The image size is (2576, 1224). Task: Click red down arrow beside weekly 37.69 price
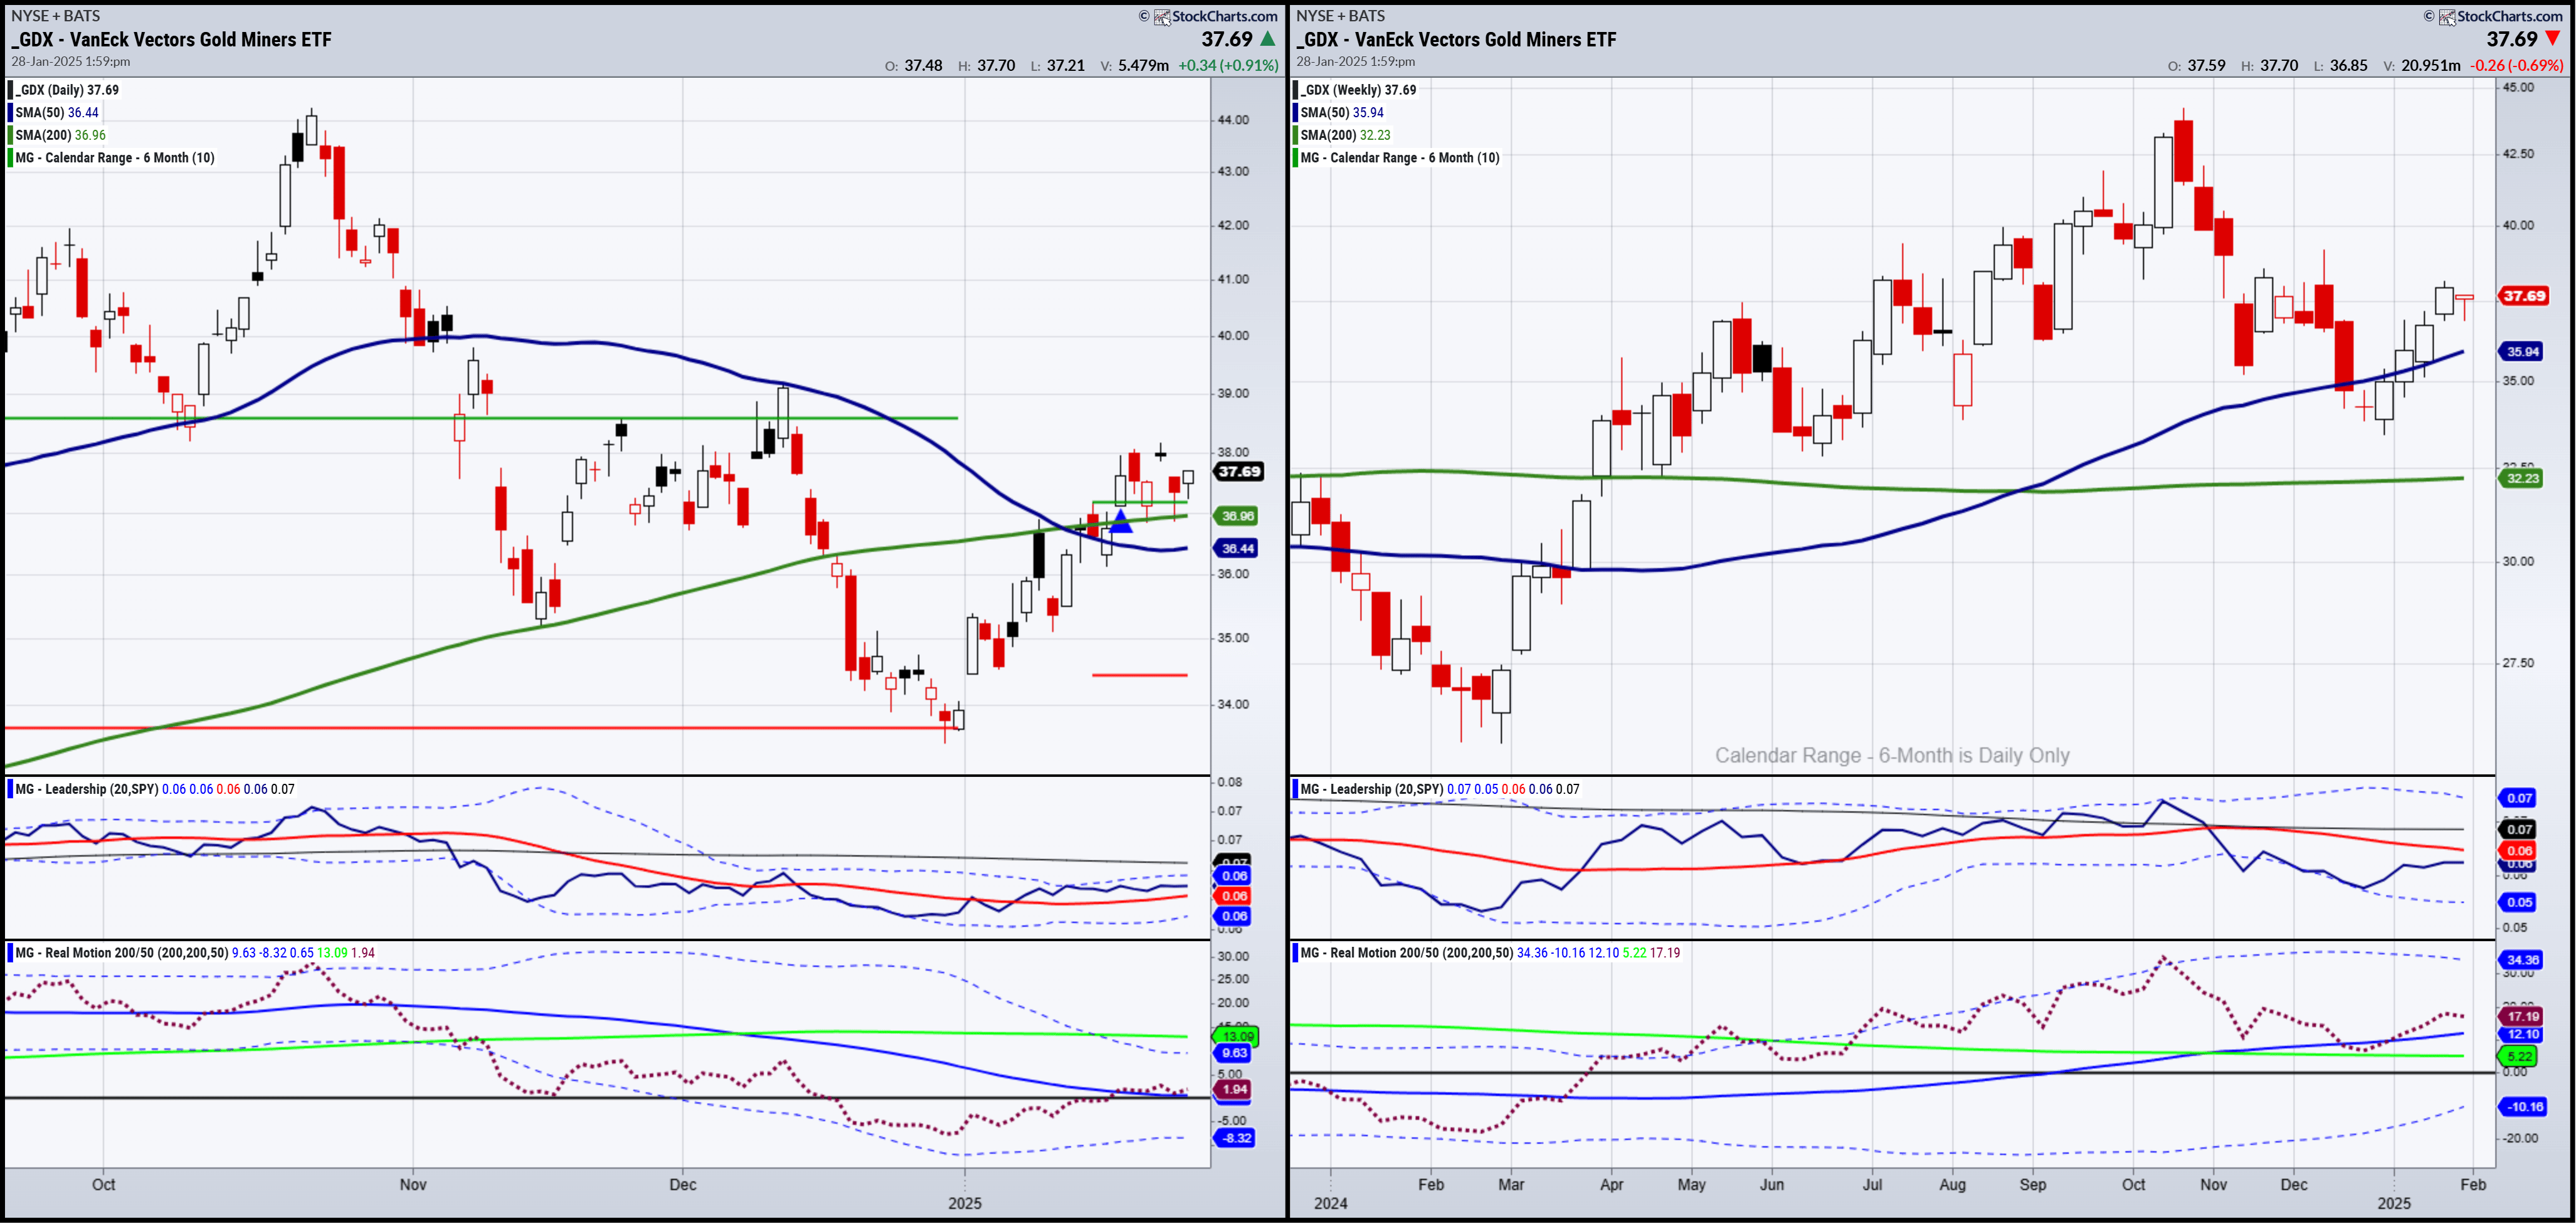tap(2553, 39)
